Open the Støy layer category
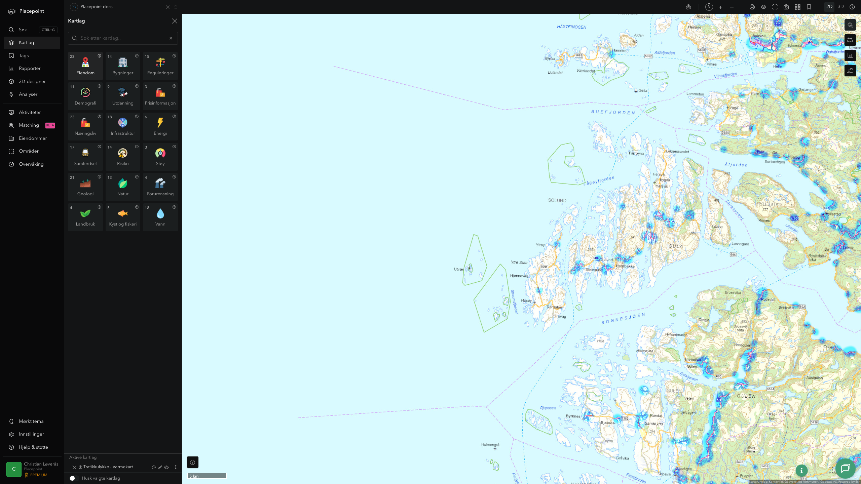Viewport: 861px width, 484px height. [x=160, y=157]
